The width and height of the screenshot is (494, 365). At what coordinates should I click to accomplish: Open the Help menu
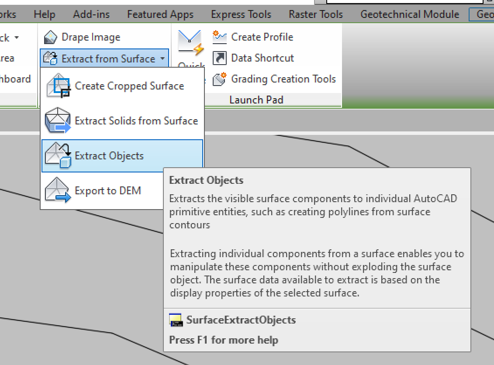click(44, 14)
